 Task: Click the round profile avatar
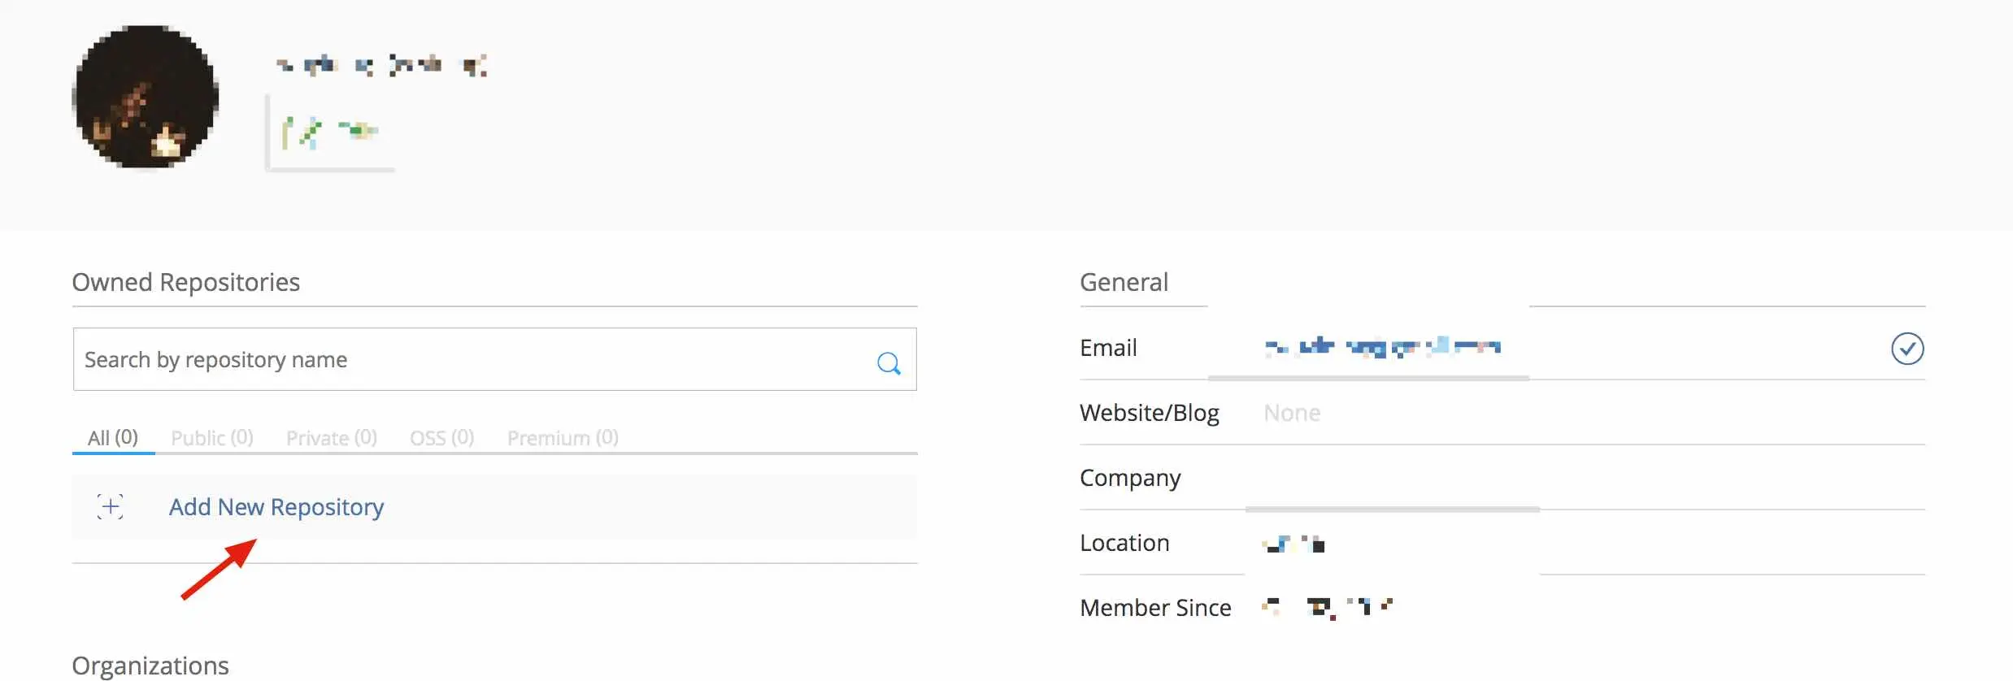pos(146,97)
